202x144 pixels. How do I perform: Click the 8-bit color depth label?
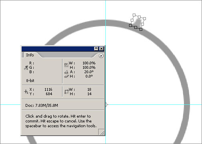[30, 80]
